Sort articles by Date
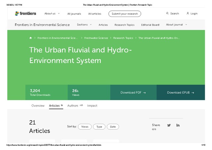Image resolution: width=212 pixels, height=150 pixels. [113, 127]
